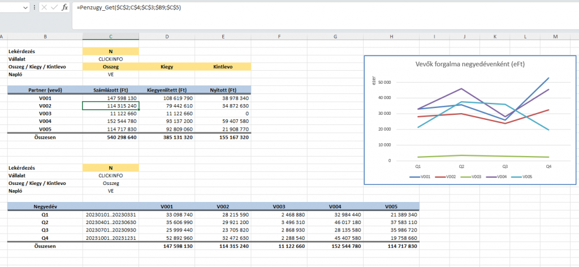Click the yellow Kintlevo header cell
Screen dimensions: 579x267
223,66
